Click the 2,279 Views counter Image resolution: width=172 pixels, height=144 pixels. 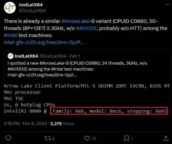62,123
